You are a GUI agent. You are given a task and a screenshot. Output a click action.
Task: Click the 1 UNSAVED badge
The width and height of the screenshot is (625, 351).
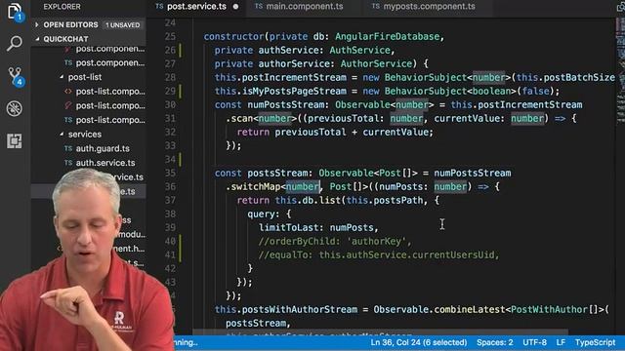(122, 24)
